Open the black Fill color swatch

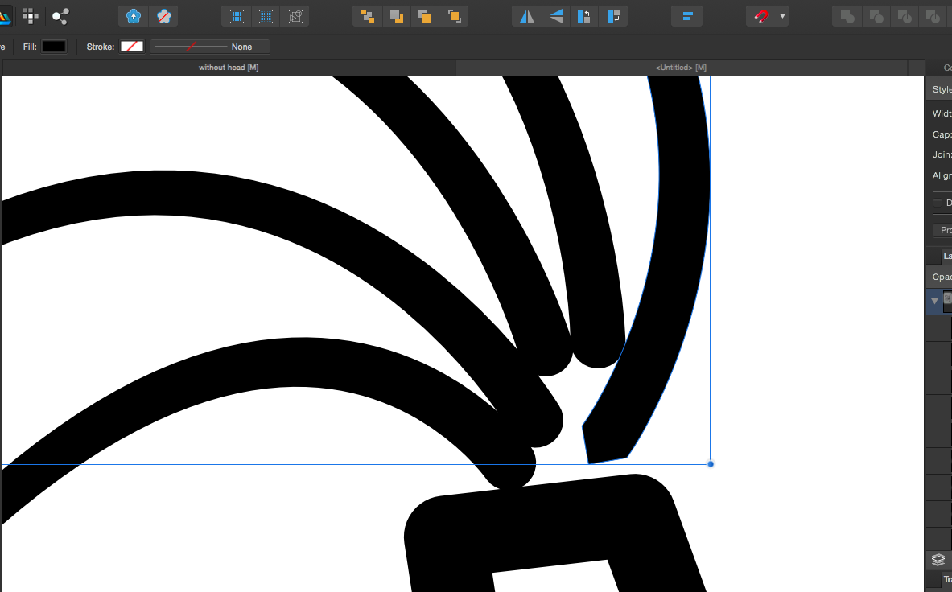(54, 47)
